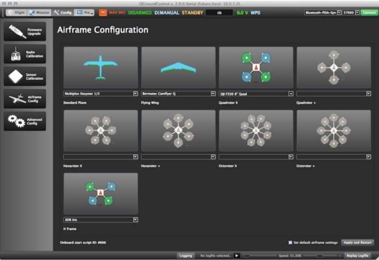The image size is (379, 260).
Task: Expand the 3DR Iris model dropdown
Action: [100, 220]
